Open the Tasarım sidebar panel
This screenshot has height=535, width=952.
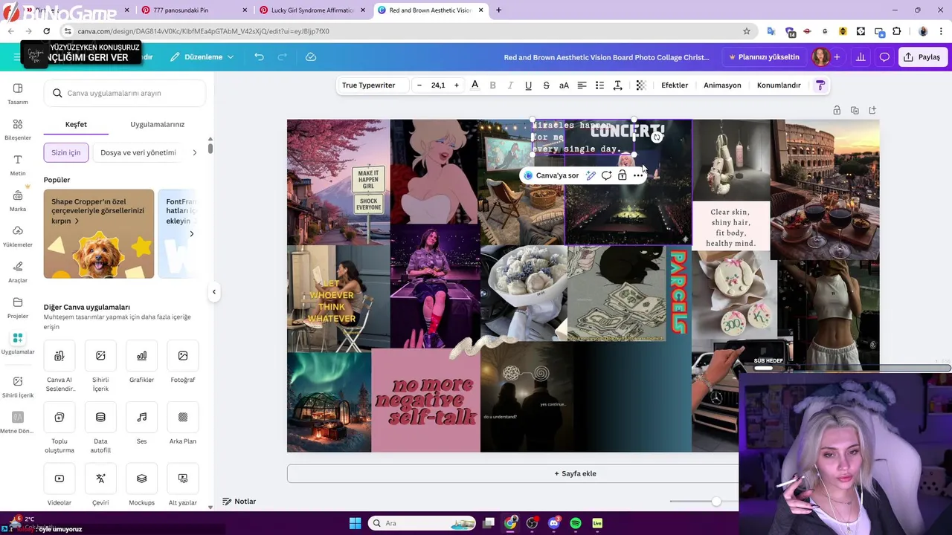tap(18, 94)
